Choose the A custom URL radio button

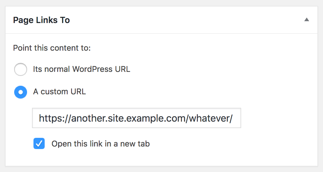click(21, 92)
